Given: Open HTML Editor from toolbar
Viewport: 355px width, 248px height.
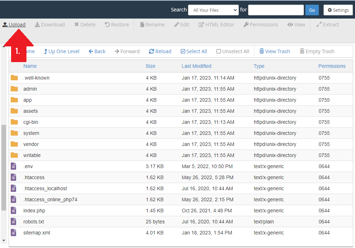Looking at the screenshot, I should pos(216,25).
